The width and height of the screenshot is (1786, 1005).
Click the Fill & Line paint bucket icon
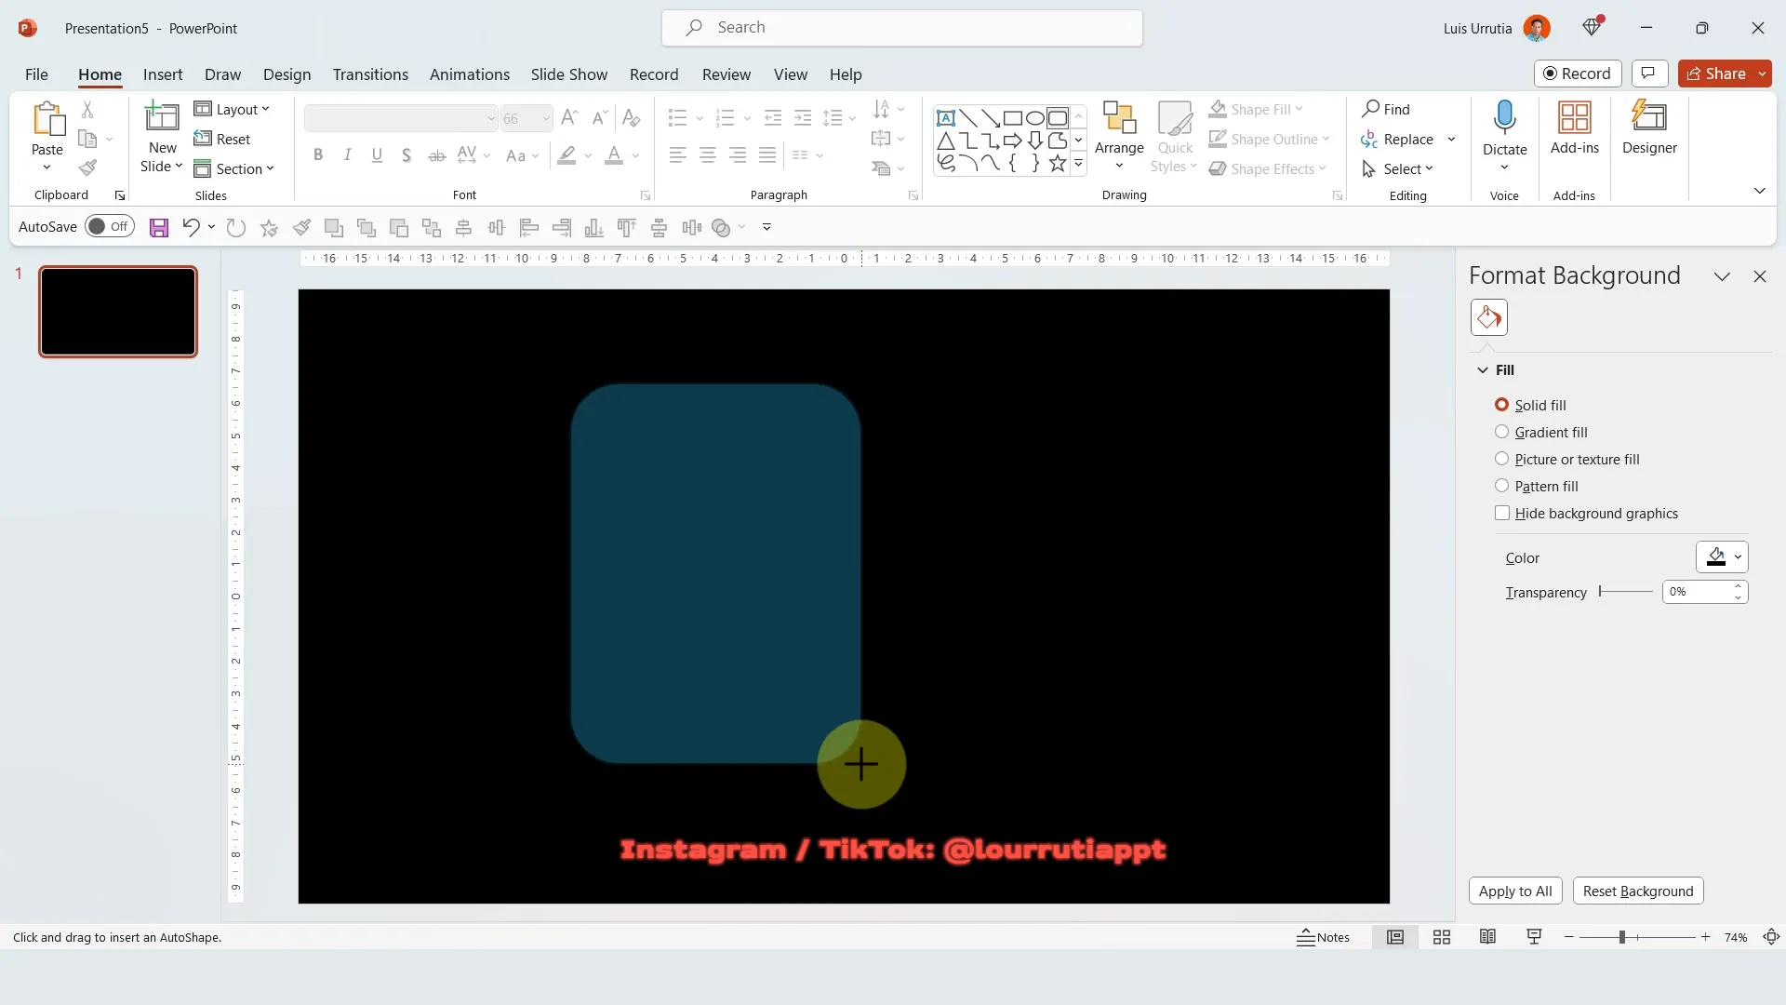point(1488,317)
